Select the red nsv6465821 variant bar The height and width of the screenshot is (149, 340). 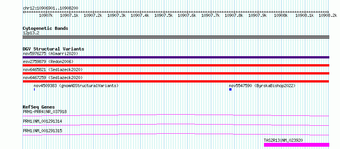(x=176, y=73)
